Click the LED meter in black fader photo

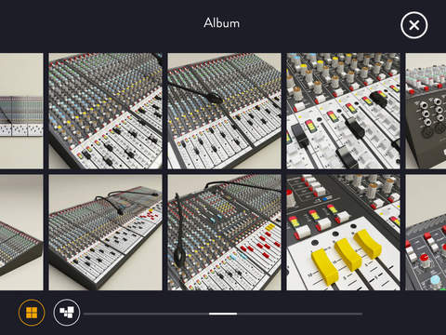(310, 126)
